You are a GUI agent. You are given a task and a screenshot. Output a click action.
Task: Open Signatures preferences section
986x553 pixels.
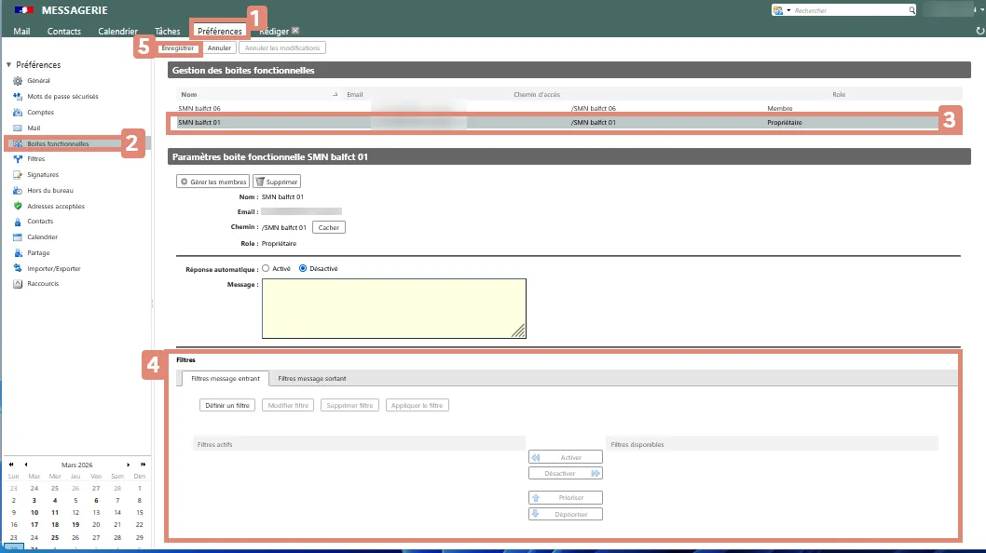tap(43, 175)
